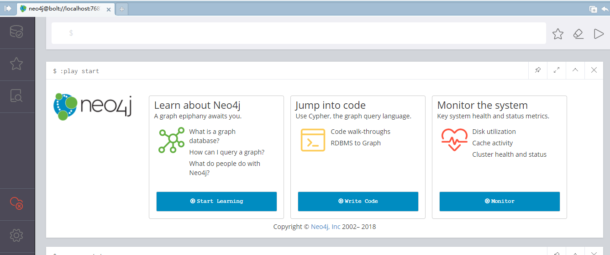Image resolution: width=610 pixels, height=255 pixels.
Task: Focus the Cypher command input field
Action: pyautogui.click(x=299, y=33)
